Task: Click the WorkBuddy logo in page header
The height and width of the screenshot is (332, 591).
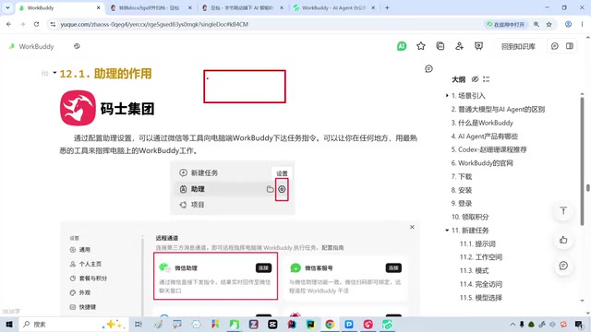Action: pos(12,46)
